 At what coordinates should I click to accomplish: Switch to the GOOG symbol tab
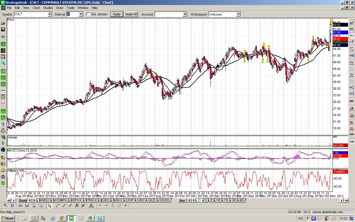point(164,200)
